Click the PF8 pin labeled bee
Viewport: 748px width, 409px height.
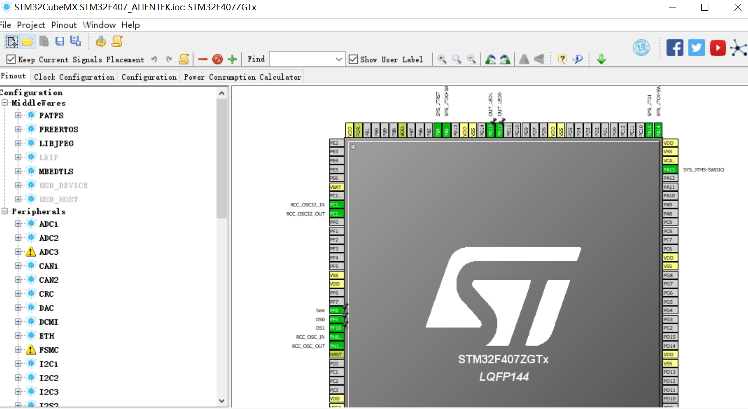click(x=336, y=310)
